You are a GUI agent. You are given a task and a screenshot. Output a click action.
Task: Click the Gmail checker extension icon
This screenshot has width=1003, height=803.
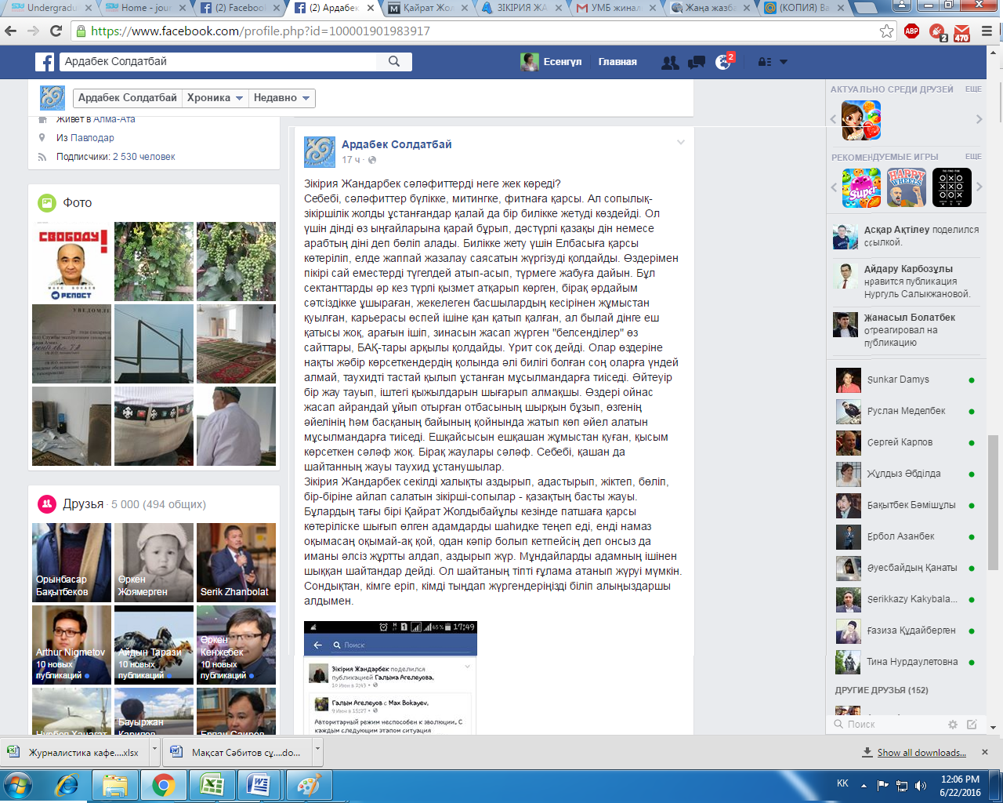(x=961, y=32)
